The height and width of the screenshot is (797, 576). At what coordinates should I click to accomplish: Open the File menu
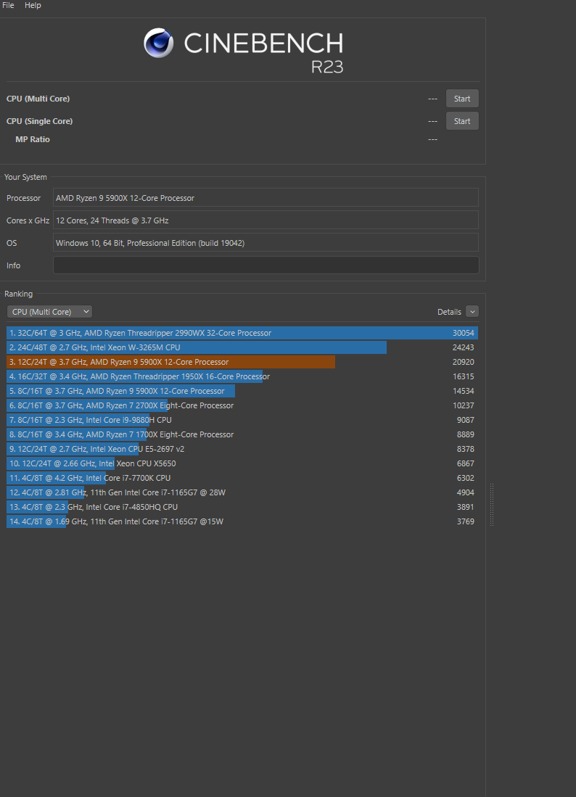click(x=8, y=5)
